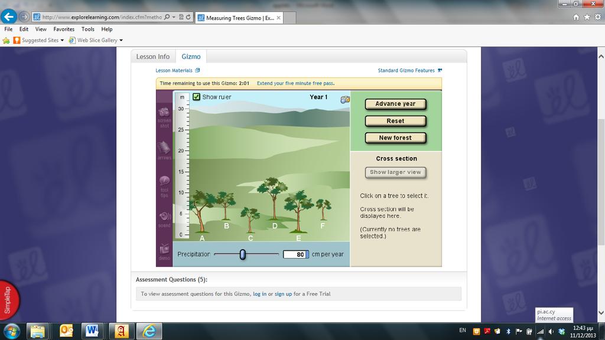Open the address bar search dropdown arrow

(x=174, y=17)
